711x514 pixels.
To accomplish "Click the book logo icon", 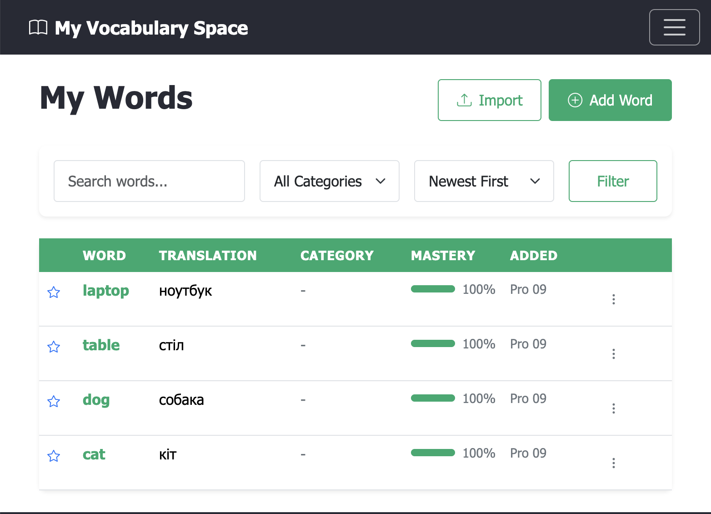I will coord(38,27).
